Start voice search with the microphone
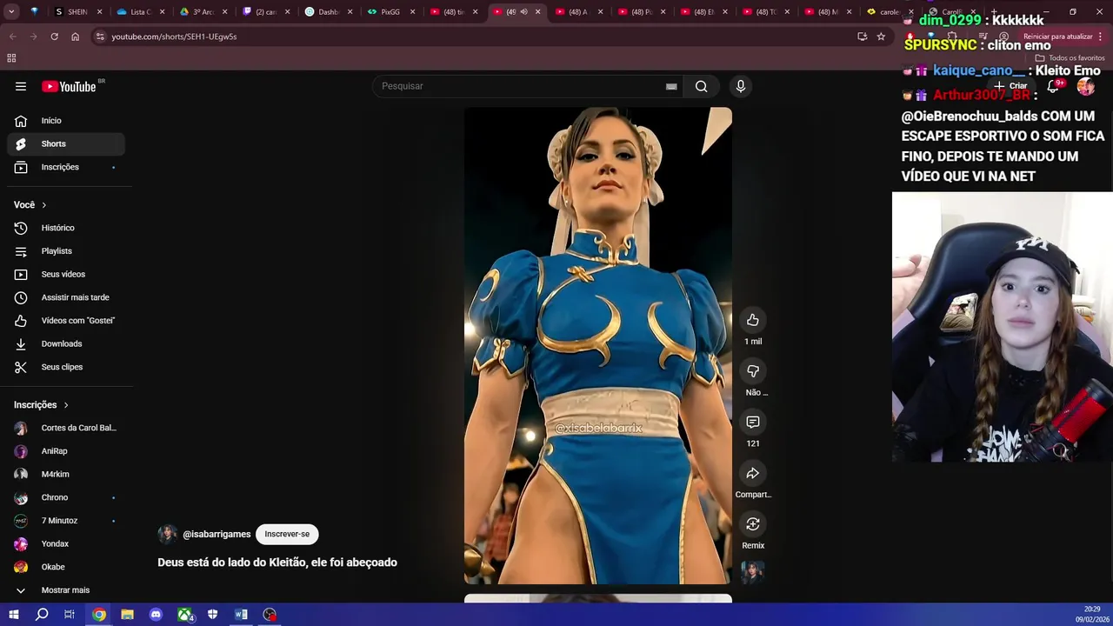The width and height of the screenshot is (1113, 626). click(741, 86)
